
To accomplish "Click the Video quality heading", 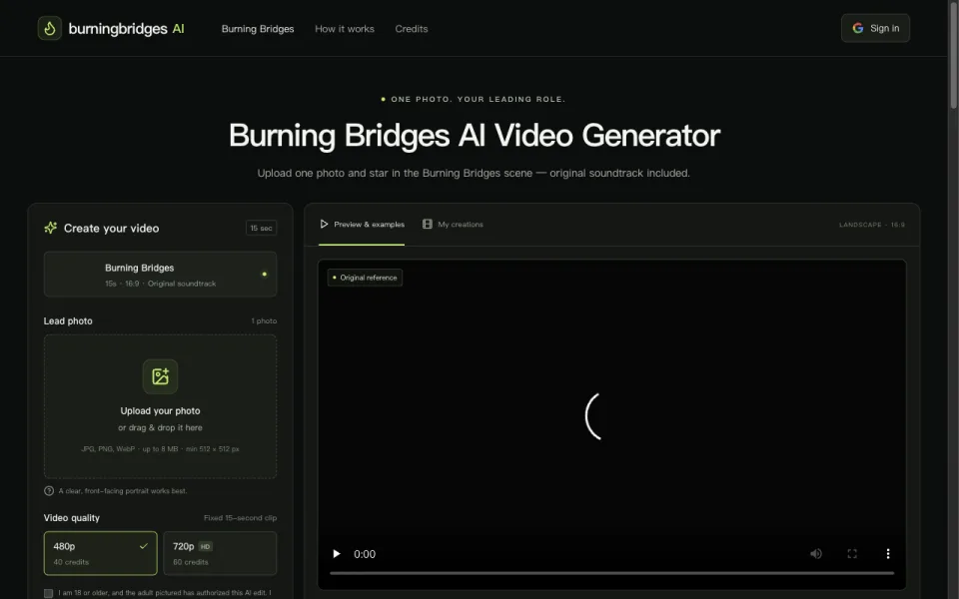I will pos(72,518).
